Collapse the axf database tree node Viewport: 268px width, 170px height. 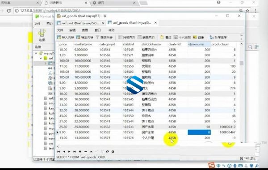(x=41, y=58)
